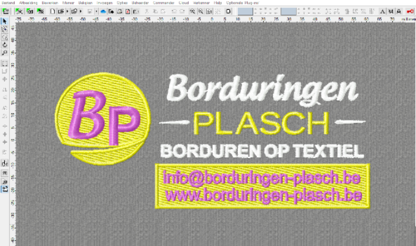This screenshot has height=246, width=416.
Task: Click the rectangle selection tool
Action: 4,63
